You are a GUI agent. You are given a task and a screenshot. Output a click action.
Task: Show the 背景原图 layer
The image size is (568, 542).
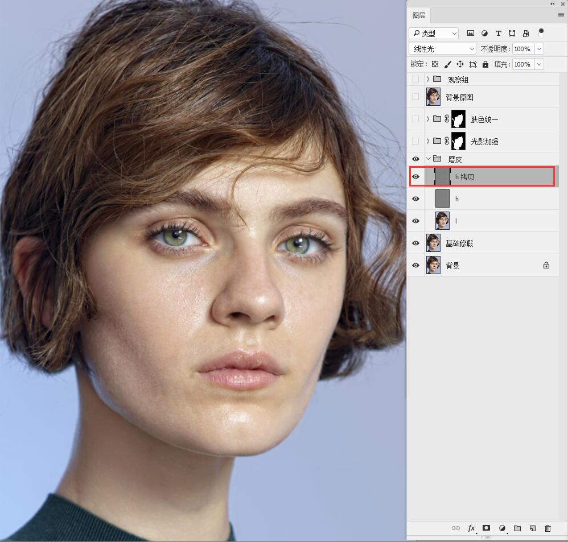[415, 97]
